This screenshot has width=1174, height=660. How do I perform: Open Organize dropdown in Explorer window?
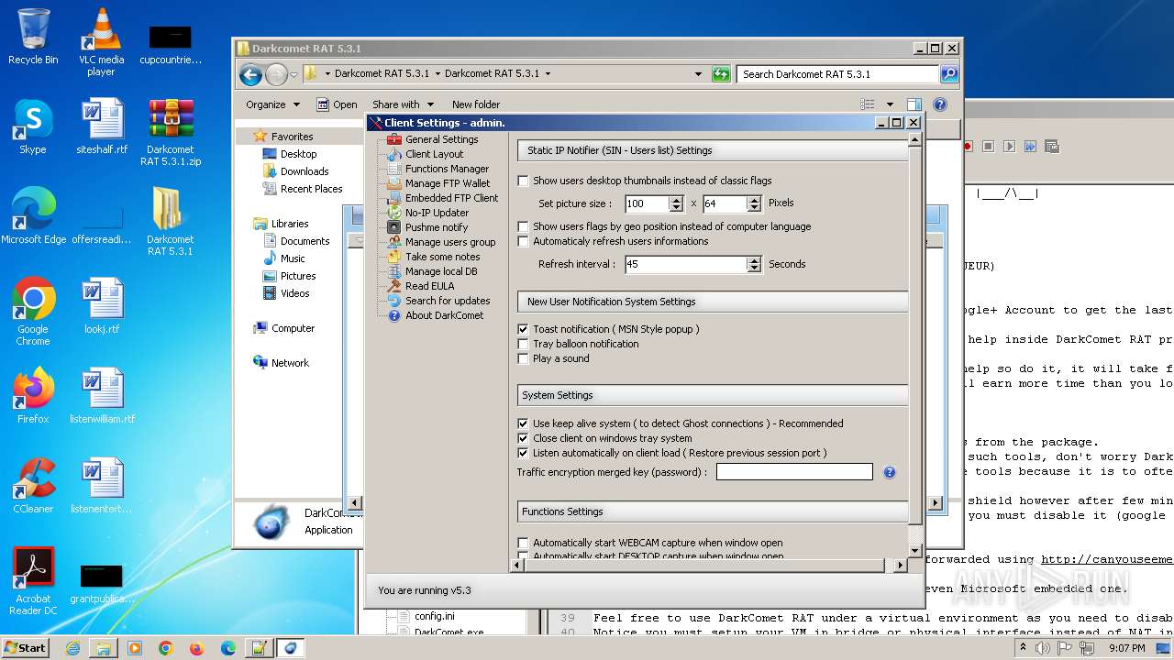click(272, 104)
